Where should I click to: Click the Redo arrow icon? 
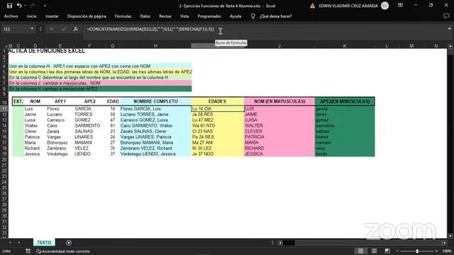click(x=32, y=6)
